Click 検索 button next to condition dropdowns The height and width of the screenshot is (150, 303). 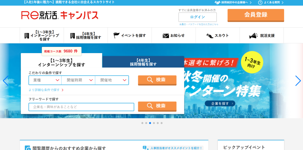[157, 80]
